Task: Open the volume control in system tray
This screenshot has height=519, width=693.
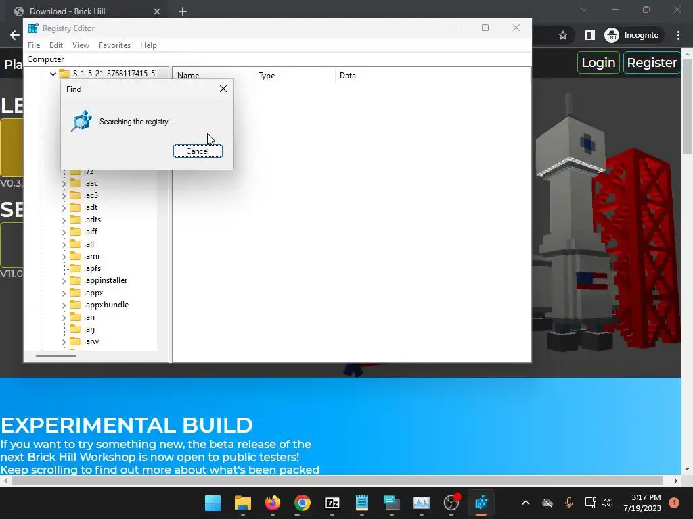Action: [x=606, y=503]
